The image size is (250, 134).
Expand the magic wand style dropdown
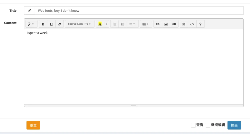click(x=31, y=24)
